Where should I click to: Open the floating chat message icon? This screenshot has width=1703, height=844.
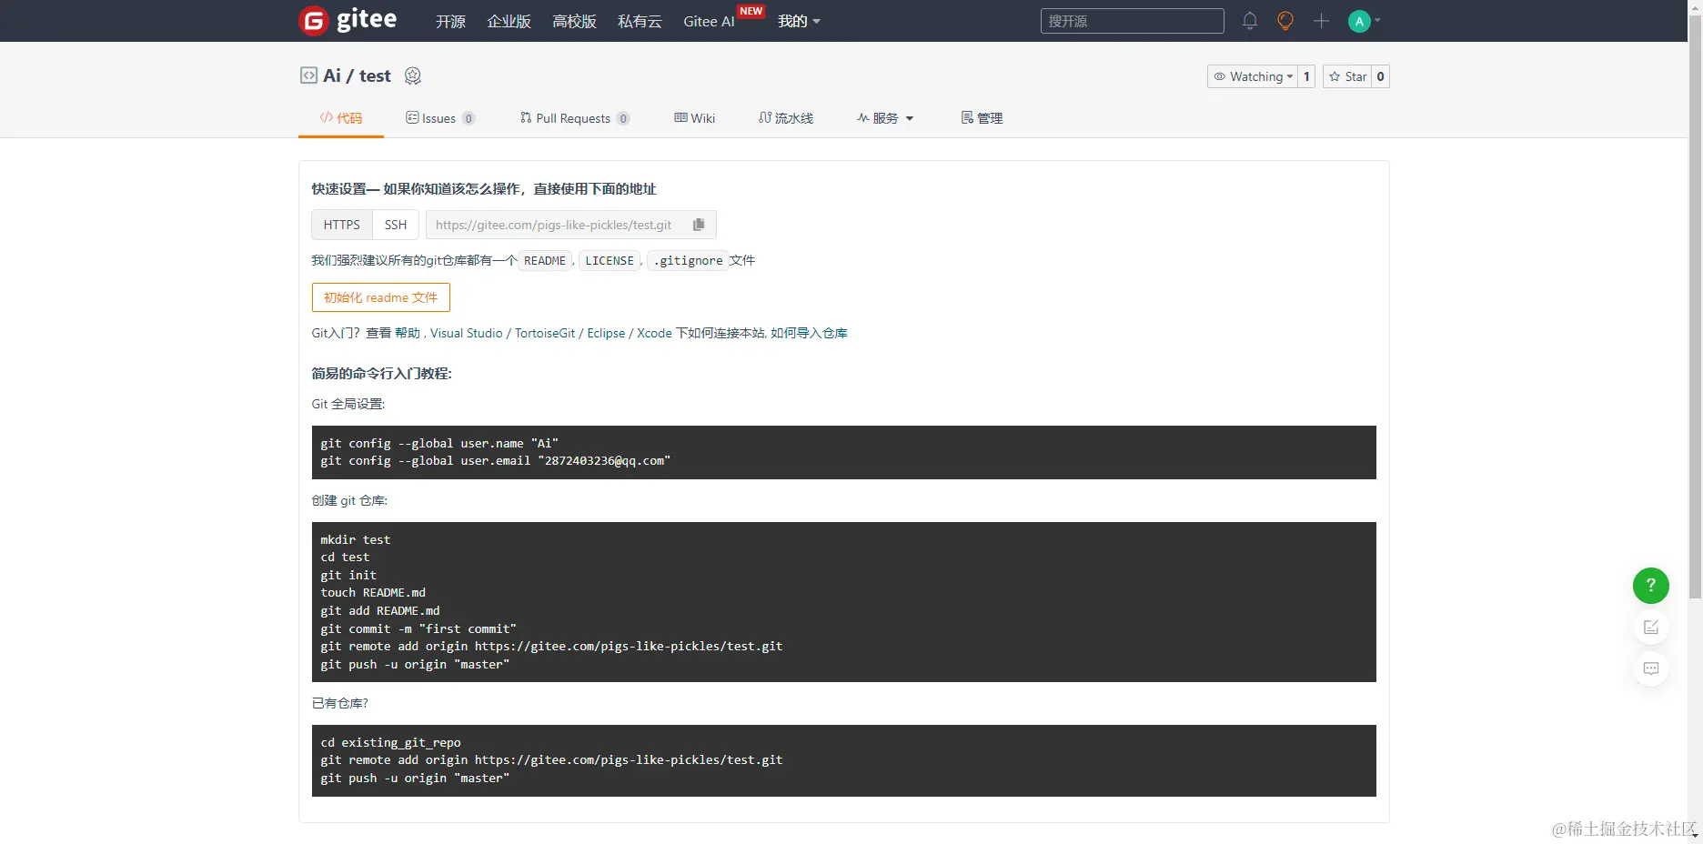point(1651,668)
